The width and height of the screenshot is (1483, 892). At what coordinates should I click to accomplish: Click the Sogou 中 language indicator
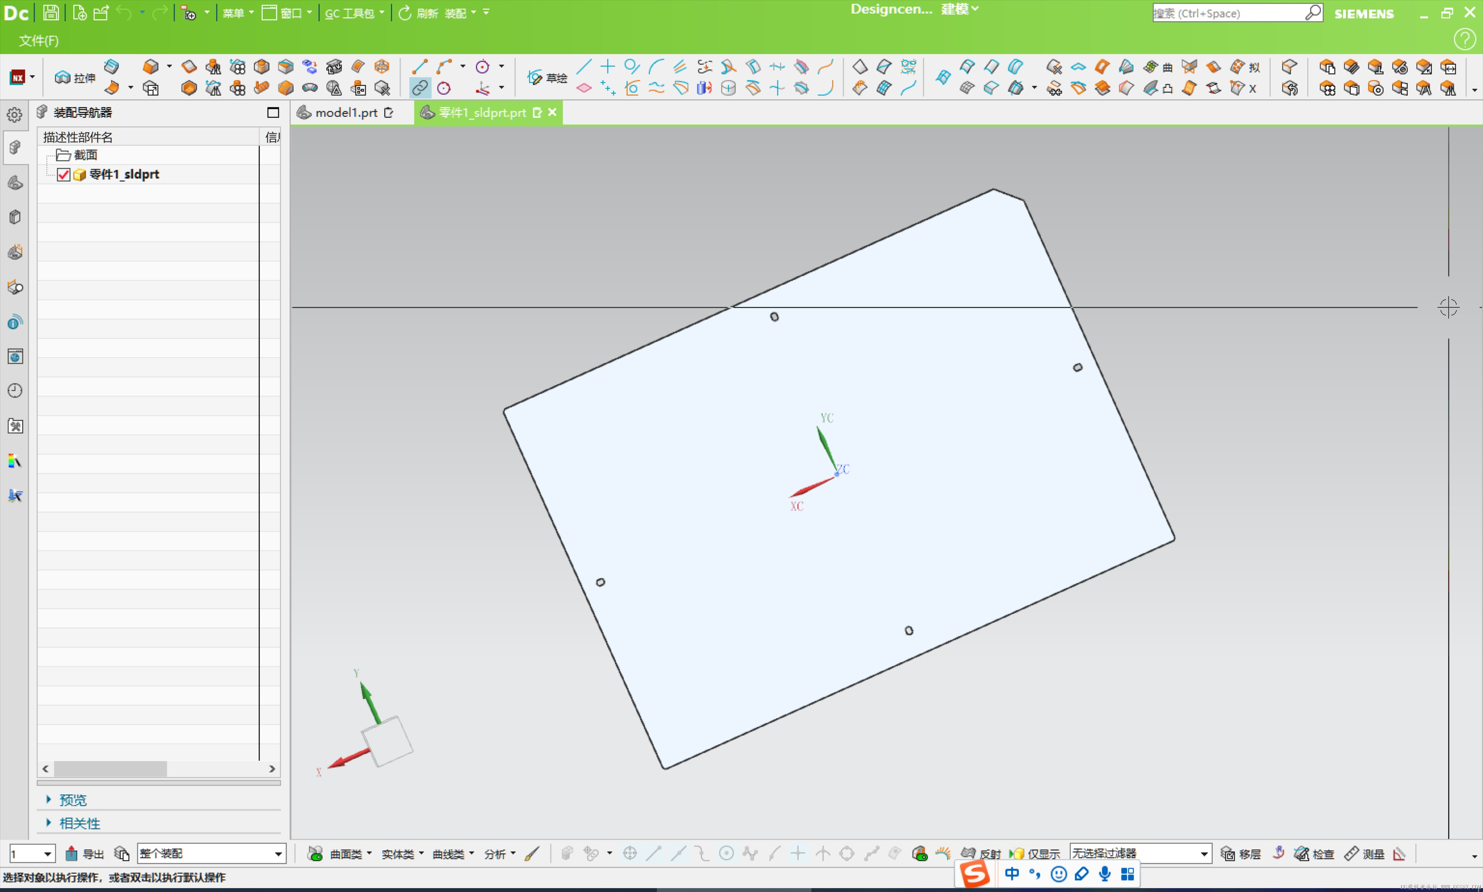(1012, 873)
